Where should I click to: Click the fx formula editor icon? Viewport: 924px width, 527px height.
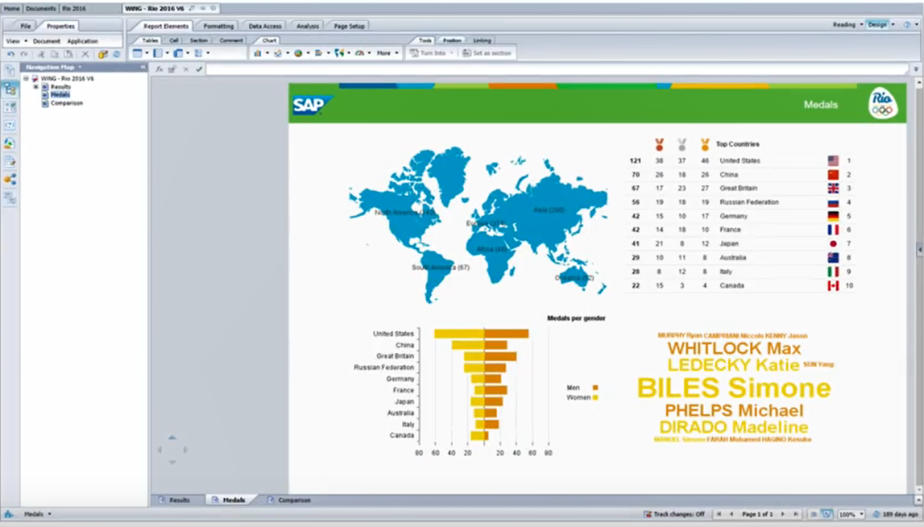tap(159, 69)
